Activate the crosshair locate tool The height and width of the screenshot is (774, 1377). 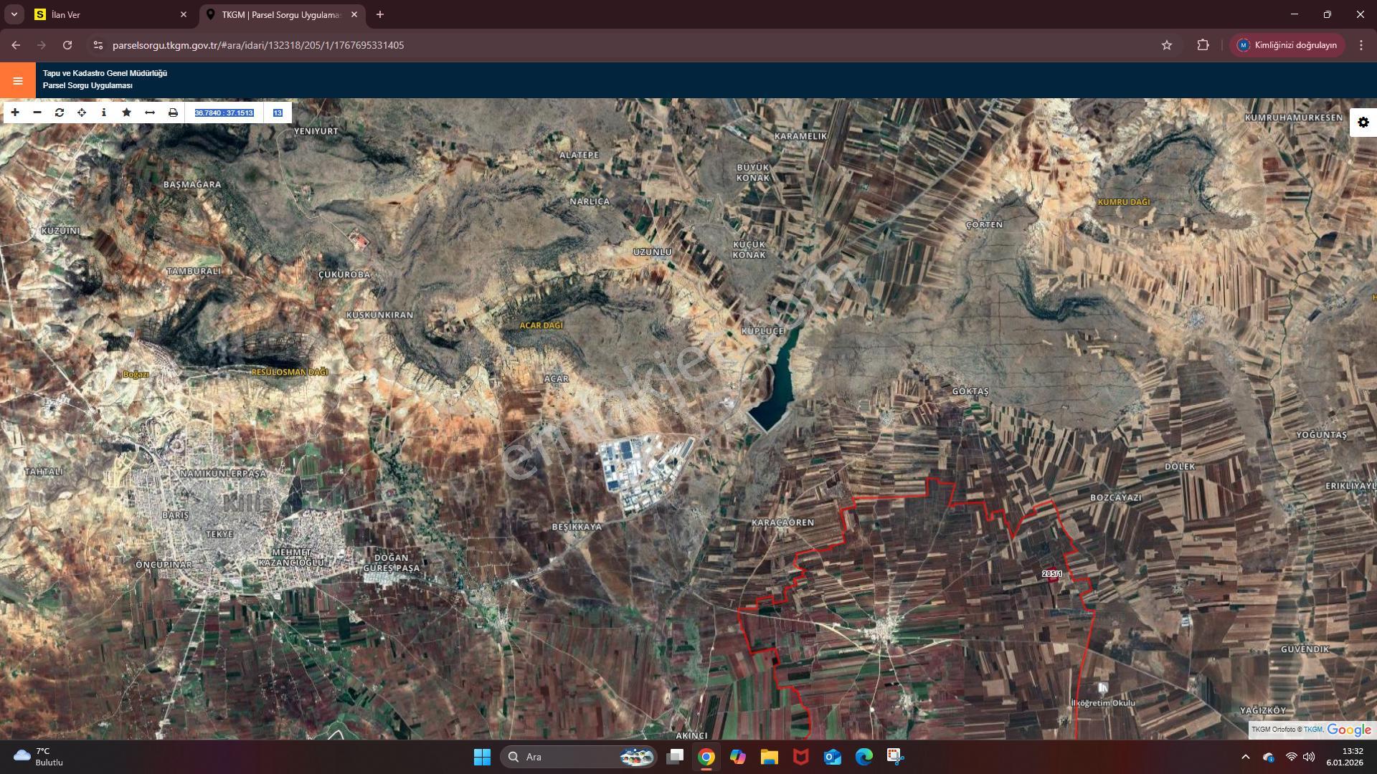(x=82, y=113)
